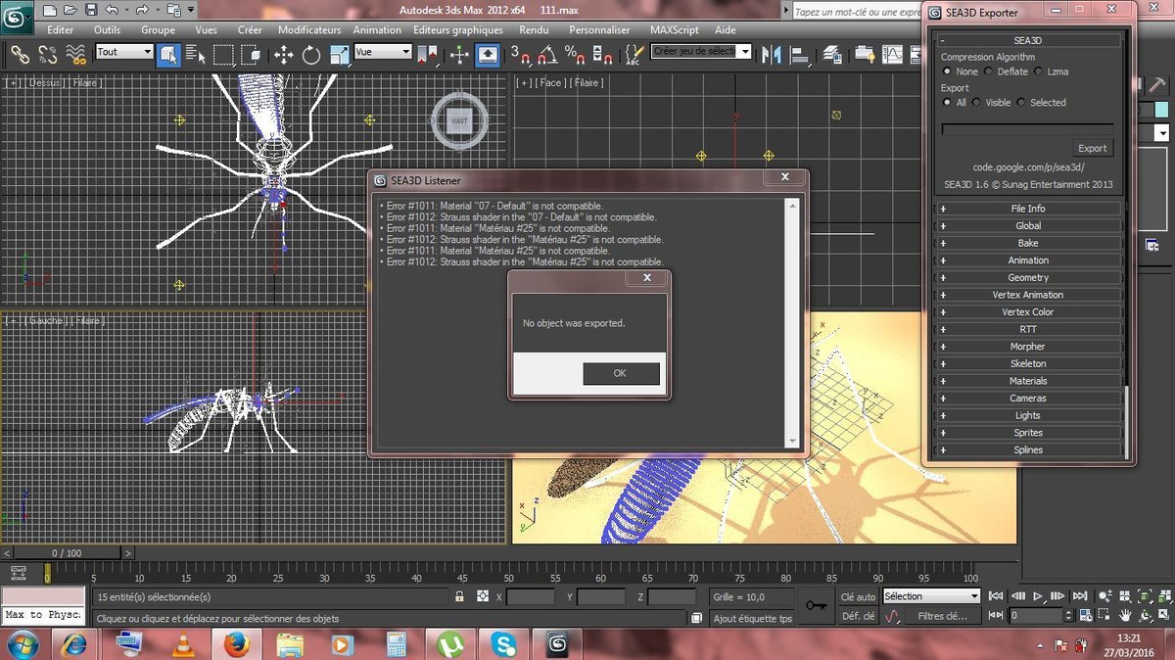The width and height of the screenshot is (1175, 660).
Task: Select Lzma compression algorithm
Action: (x=1039, y=71)
